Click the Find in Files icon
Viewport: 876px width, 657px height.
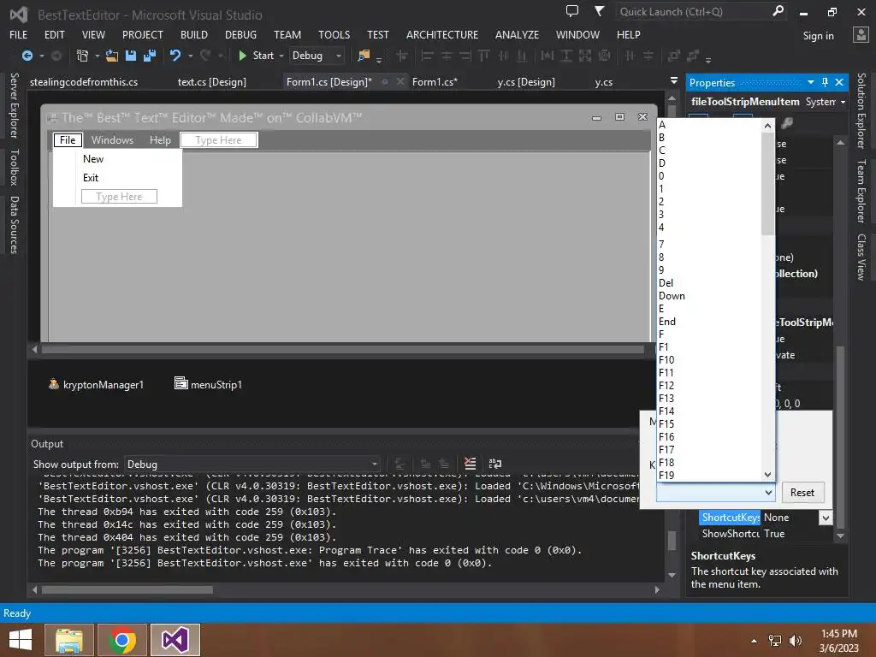[x=364, y=56]
